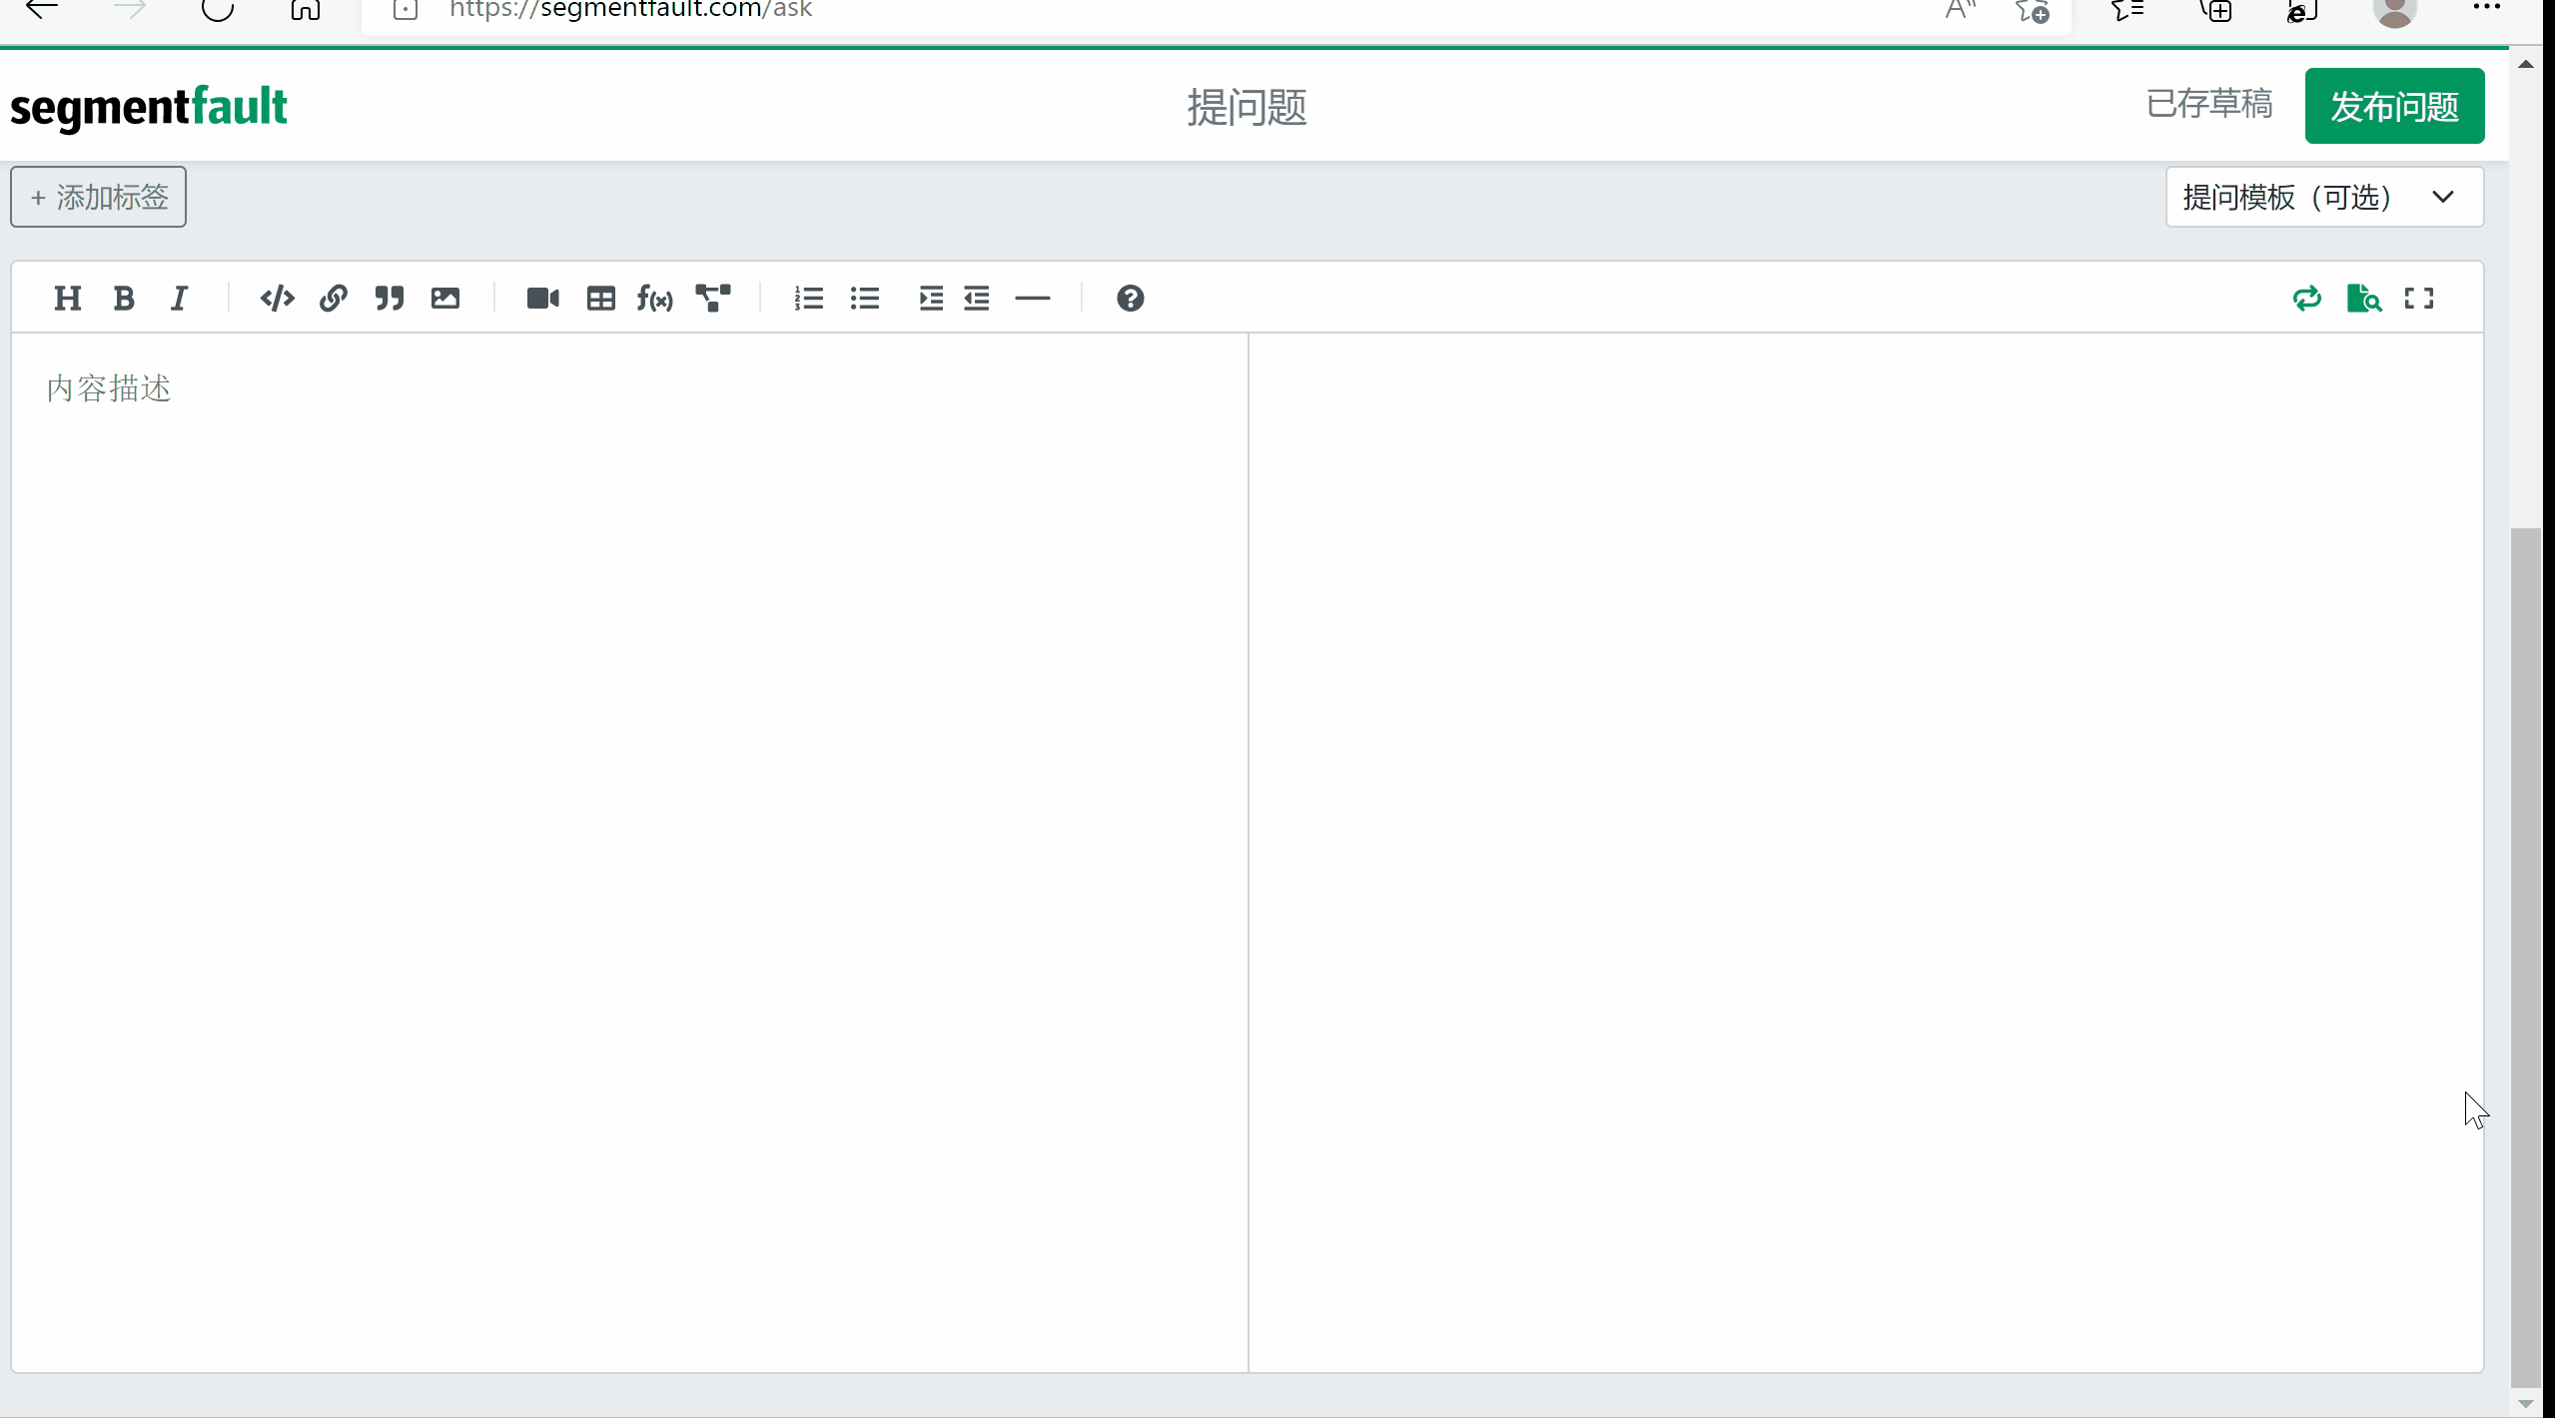Toggle synchronized scrolling green arrows icon

point(2306,299)
